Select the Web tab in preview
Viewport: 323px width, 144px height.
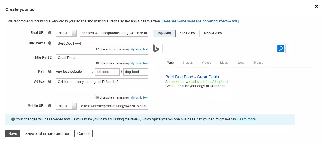pyautogui.click(x=170, y=62)
